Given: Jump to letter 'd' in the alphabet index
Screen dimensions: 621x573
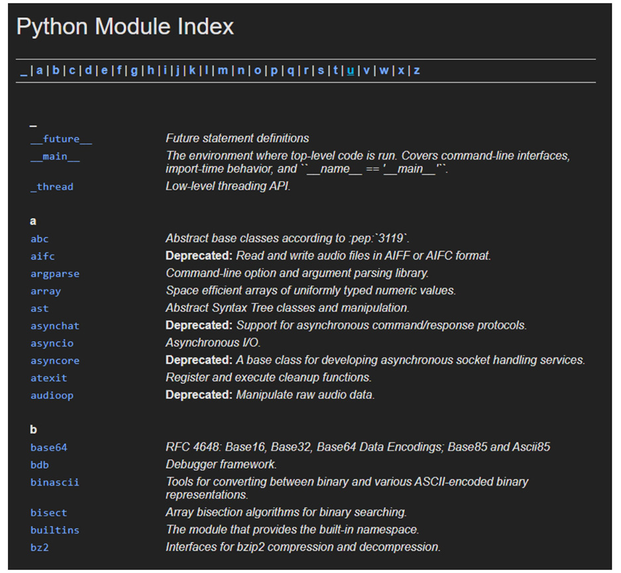Looking at the screenshot, I should 88,70.
